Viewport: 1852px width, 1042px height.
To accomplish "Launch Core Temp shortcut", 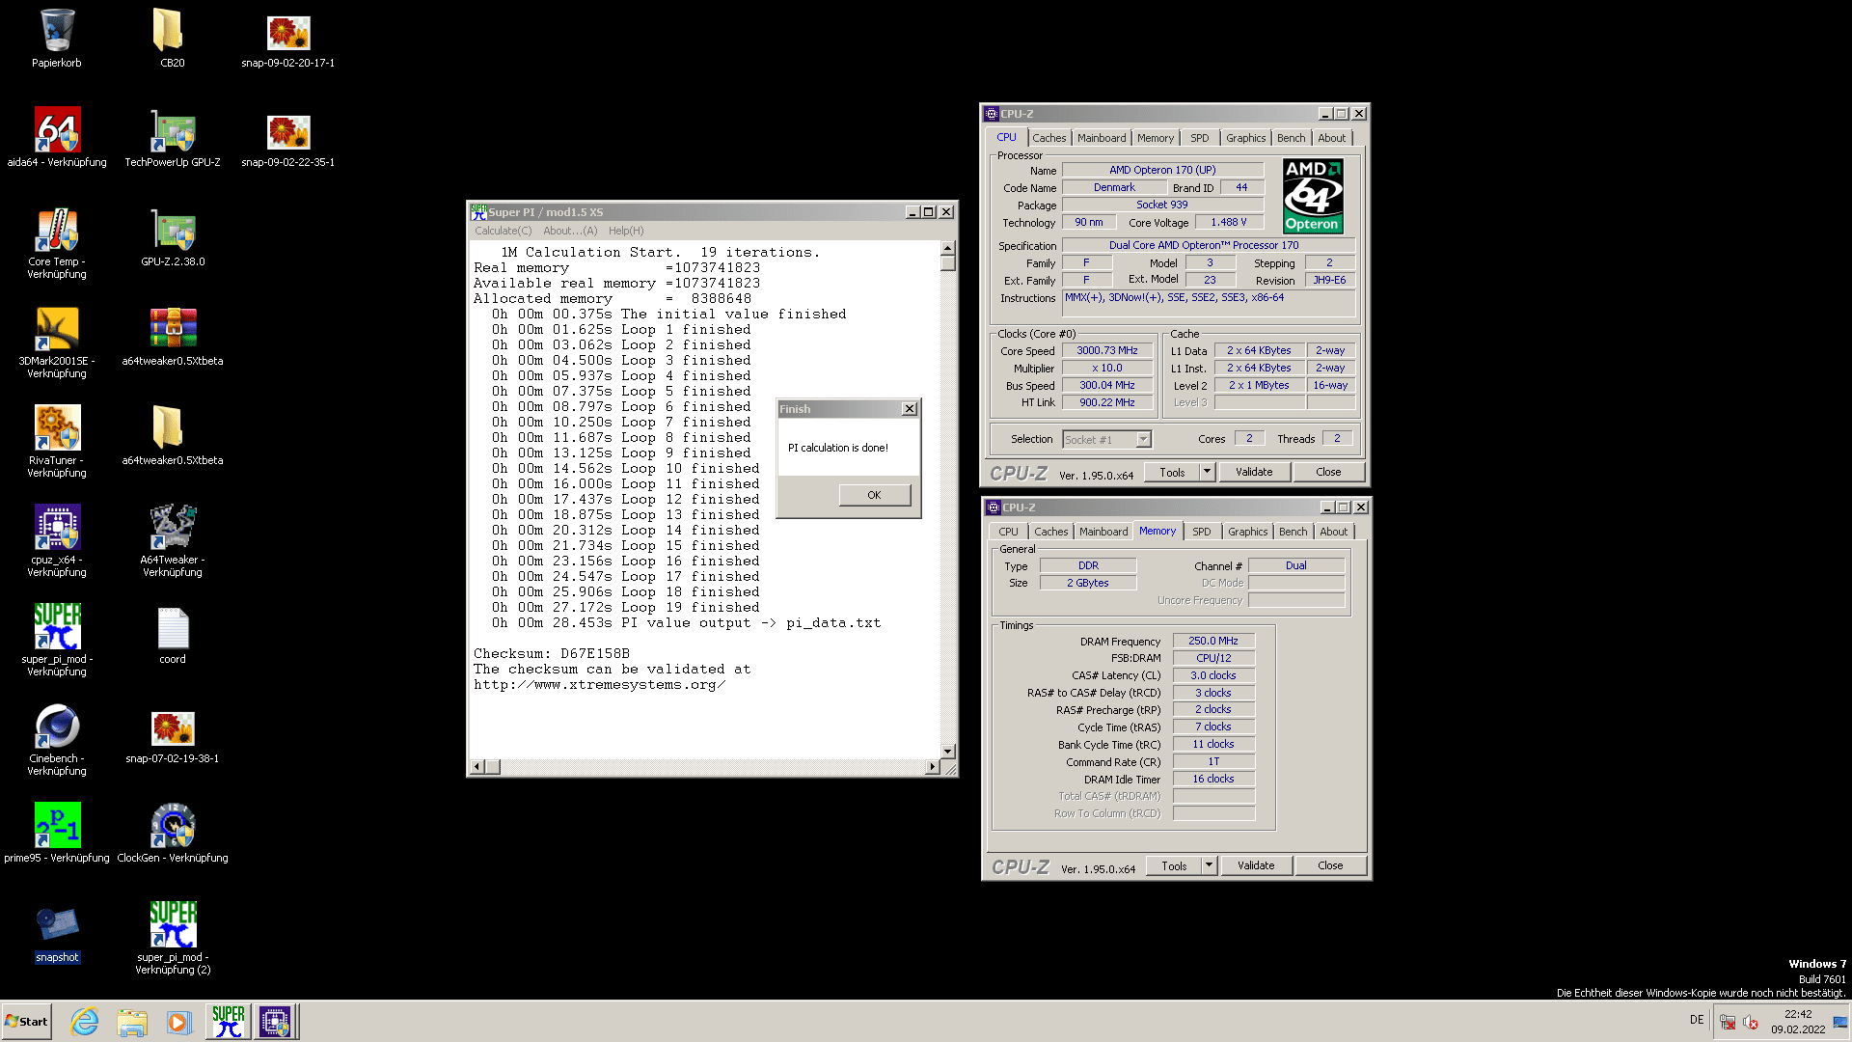I will pyautogui.click(x=57, y=243).
